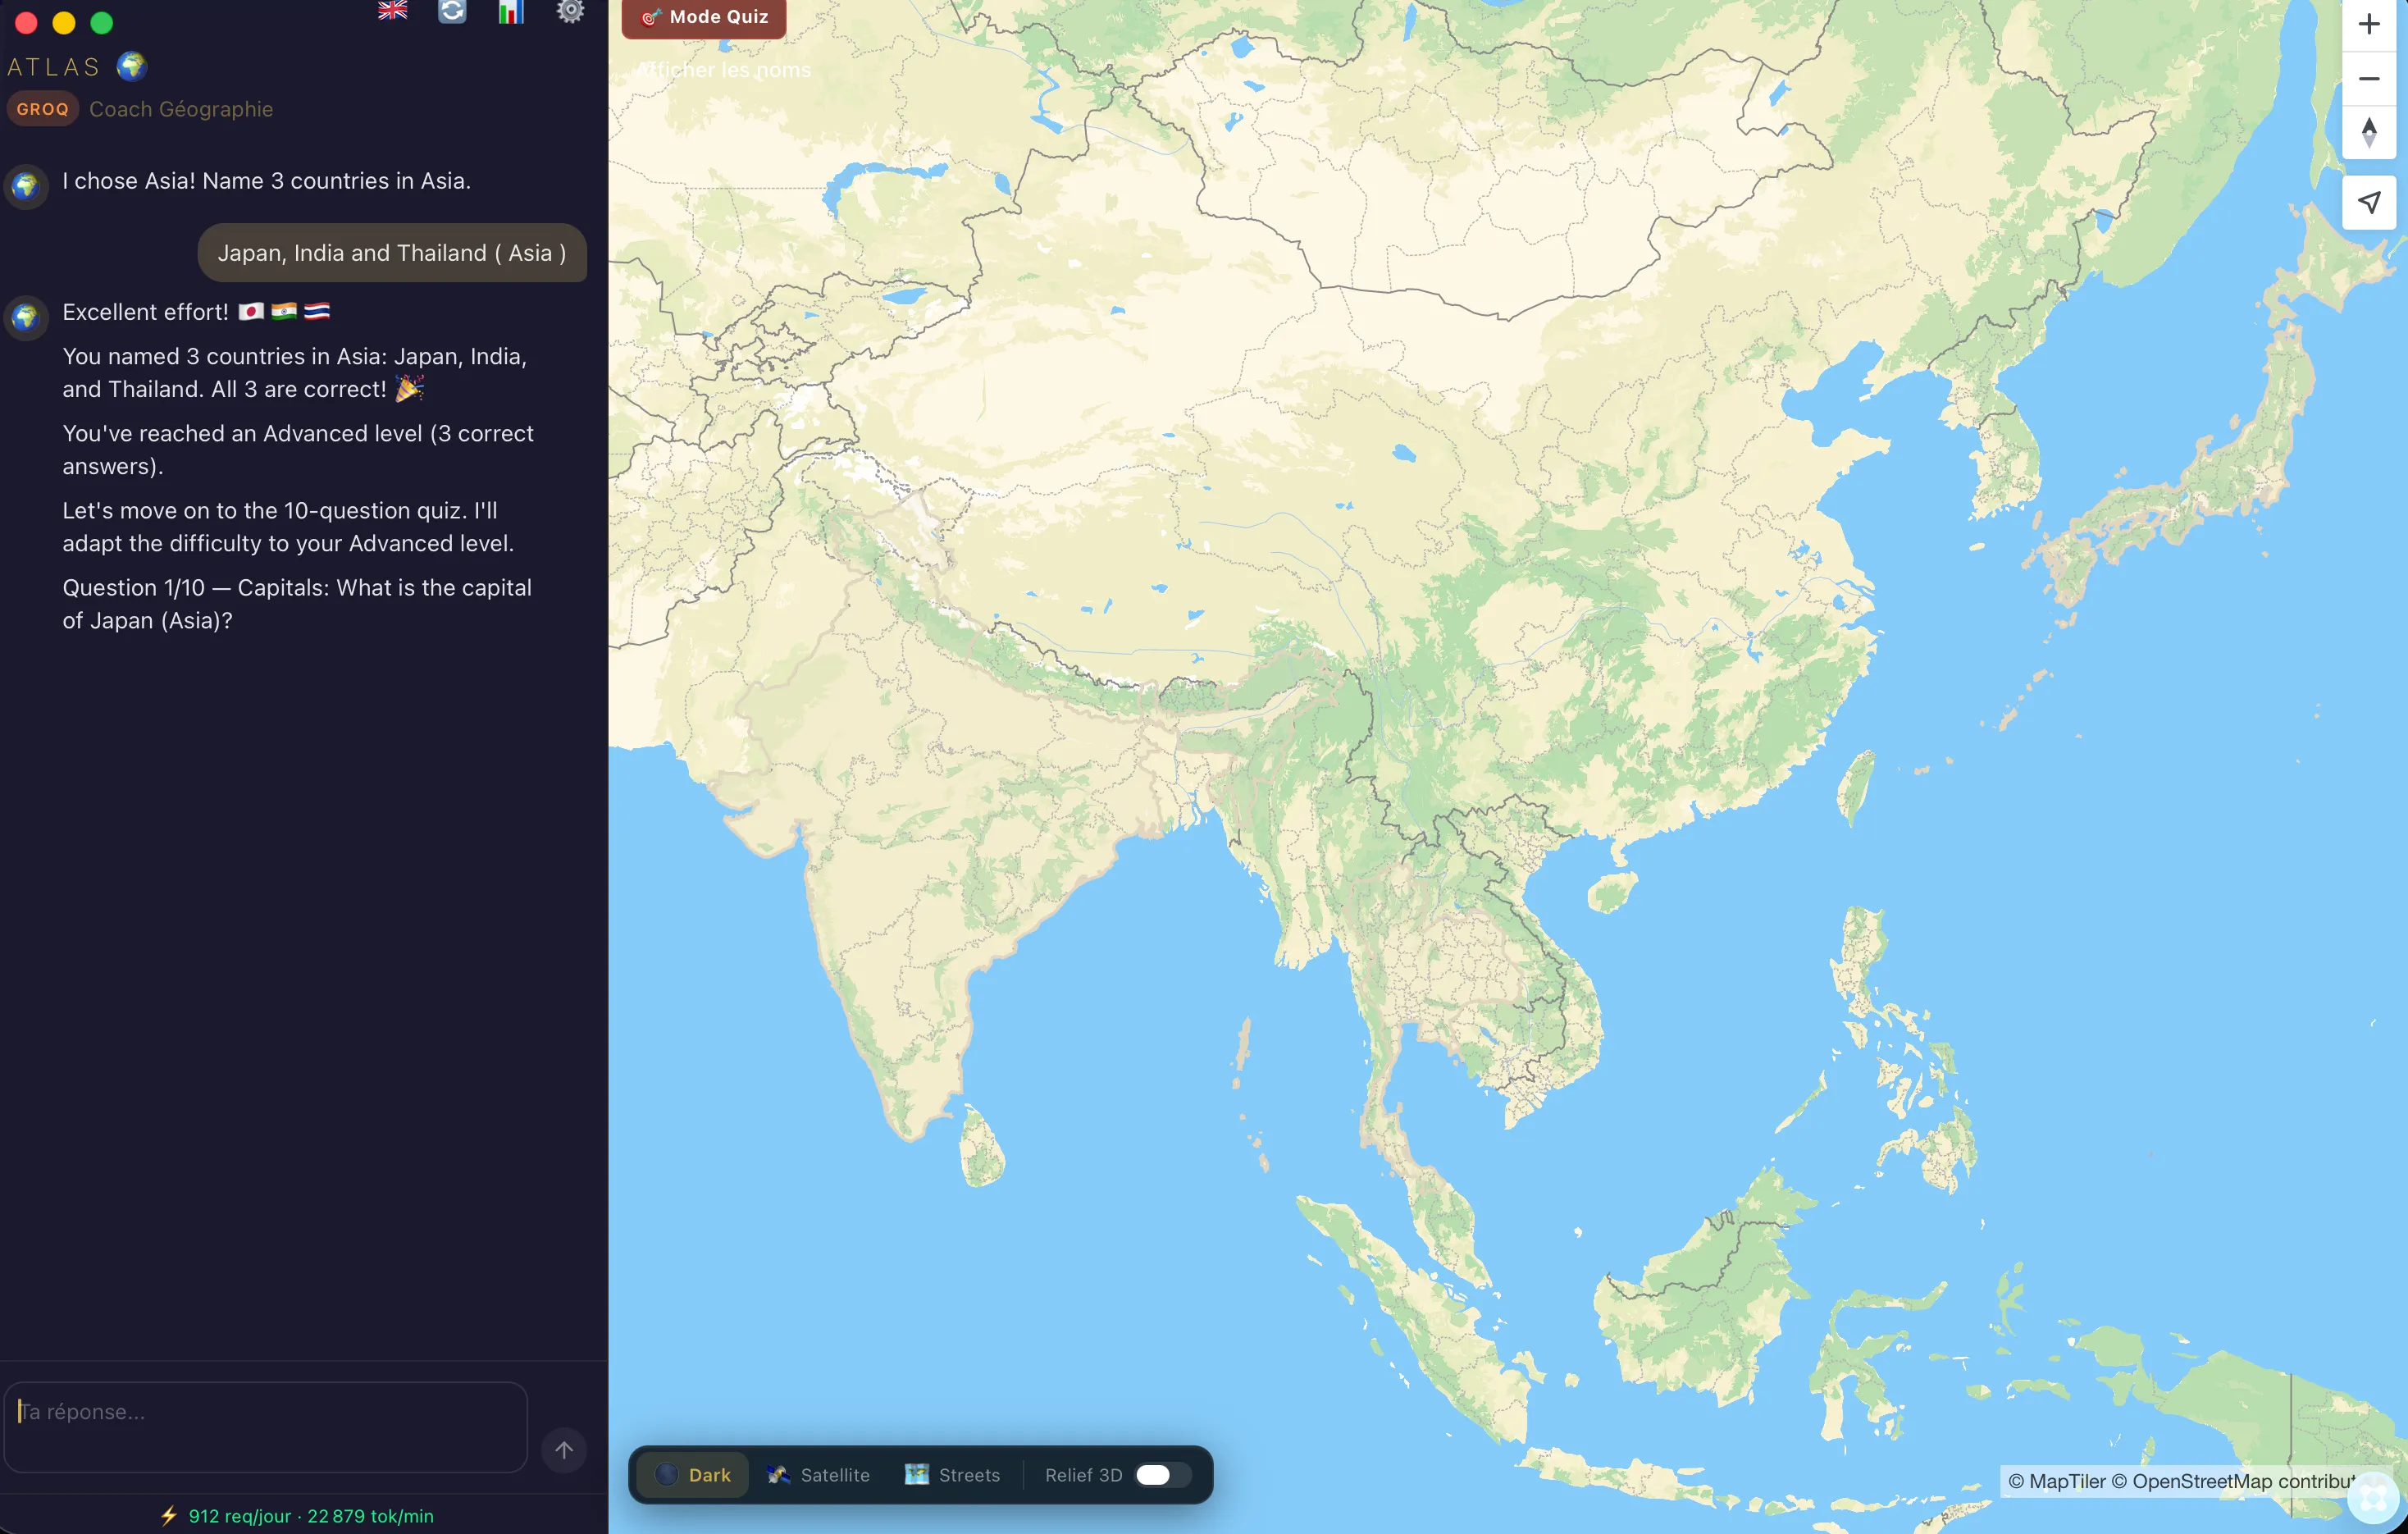Image resolution: width=2408 pixels, height=1534 pixels.
Task: Click 'I chose Asia! Name 3 countries' message
Action: 266,181
